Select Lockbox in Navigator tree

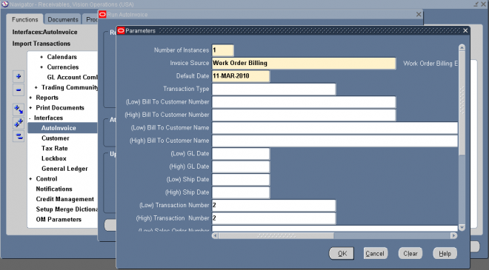[54, 158]
